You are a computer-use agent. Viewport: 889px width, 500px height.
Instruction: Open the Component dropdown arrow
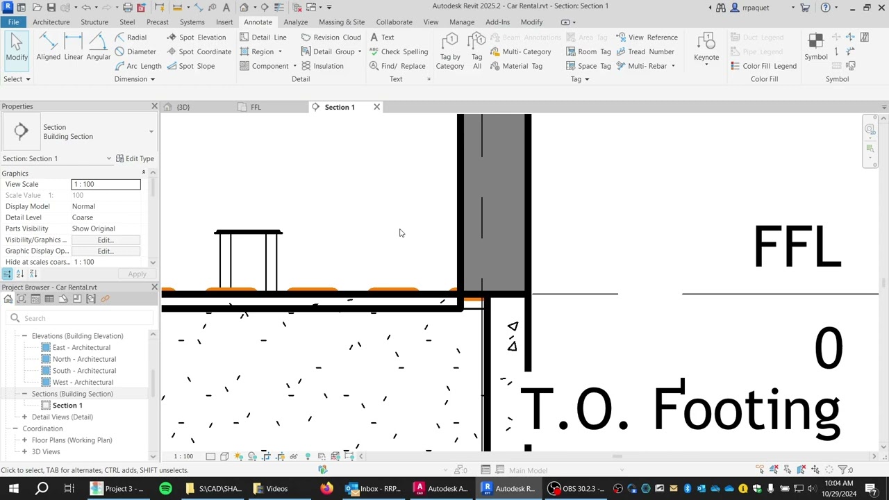pos(294,67)
